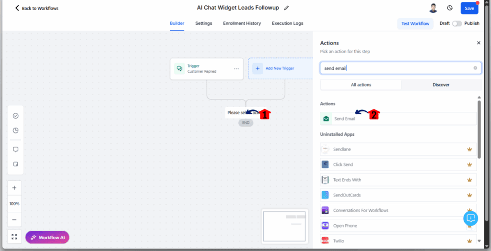Open trigger node three-dot menu
The width and height of the screenshot is (491, 251).
pyautogui.click(x=236, y=69)
